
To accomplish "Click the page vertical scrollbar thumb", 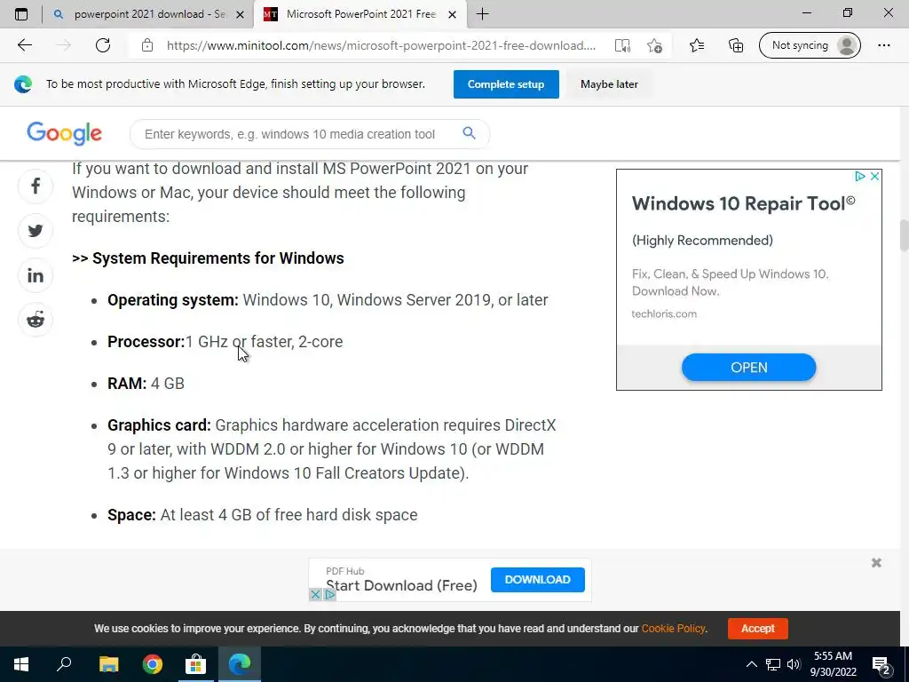I will click(904, 235).
